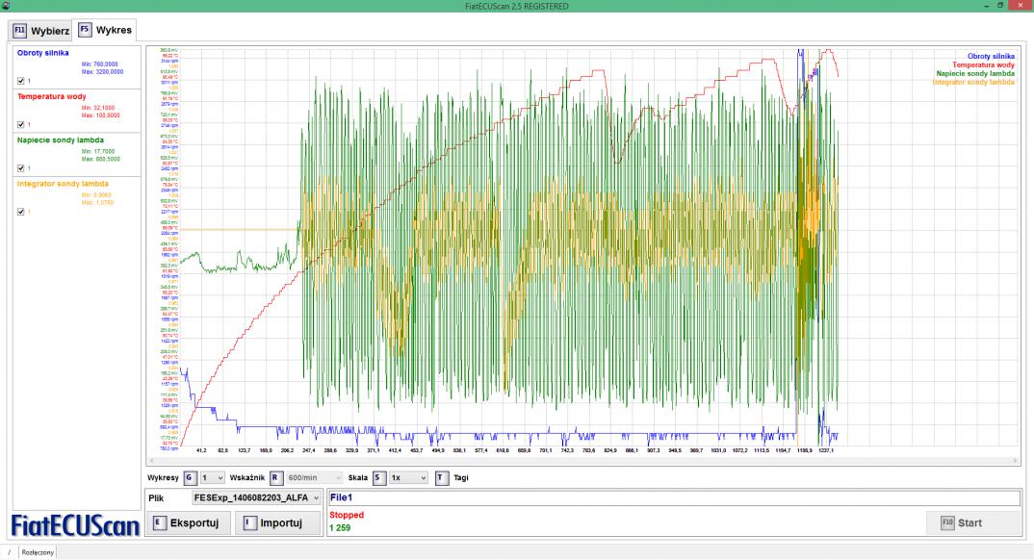Hide the Integrator sondy lambda series

click(x=21, y=212)
